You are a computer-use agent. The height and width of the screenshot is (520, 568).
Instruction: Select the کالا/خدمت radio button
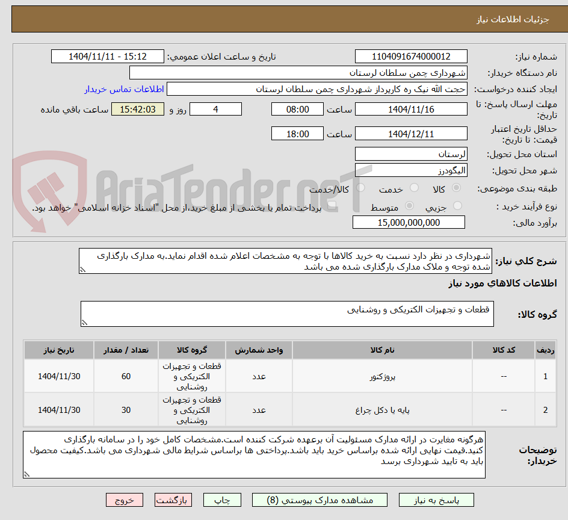click(x=360, y=188)
